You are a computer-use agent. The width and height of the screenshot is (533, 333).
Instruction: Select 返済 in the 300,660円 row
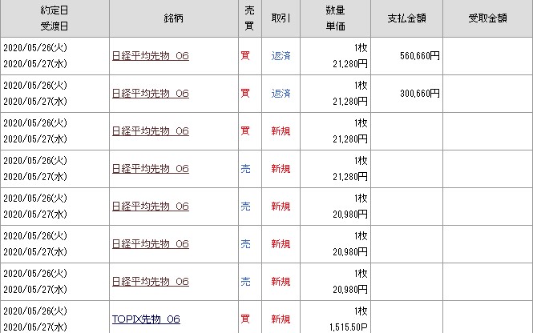(281, 94)
